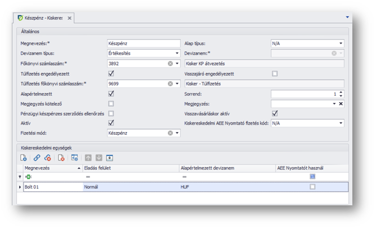Click the link (chain) icon in grid toolbar
Image resolution: width=376 pixels, height=229 pixels.
point(37,157)
